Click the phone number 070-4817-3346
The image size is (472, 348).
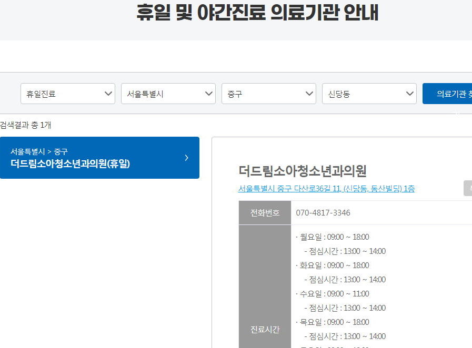[323, 213]
